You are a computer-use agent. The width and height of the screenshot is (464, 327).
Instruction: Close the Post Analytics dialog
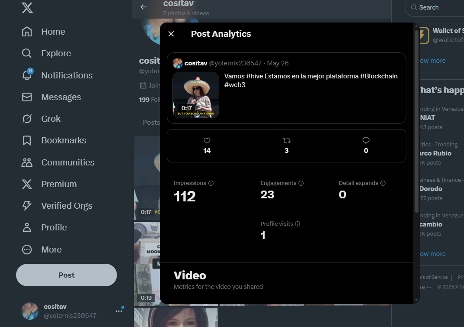[x=171, y=34]
